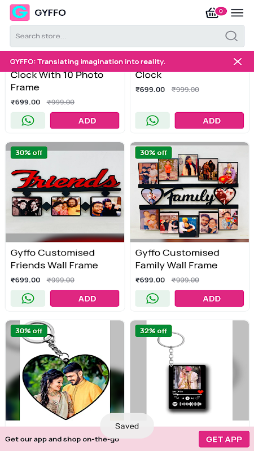Open the hamburger menu
The height and width of the screenshot is (451, 254).
[x=237, y=12]
